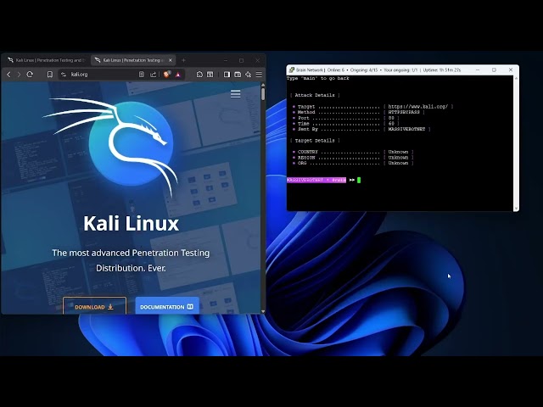Click the kali.org address bar
Screen dimensions: 543x407
pyautogui.click(x=102, y=75)
